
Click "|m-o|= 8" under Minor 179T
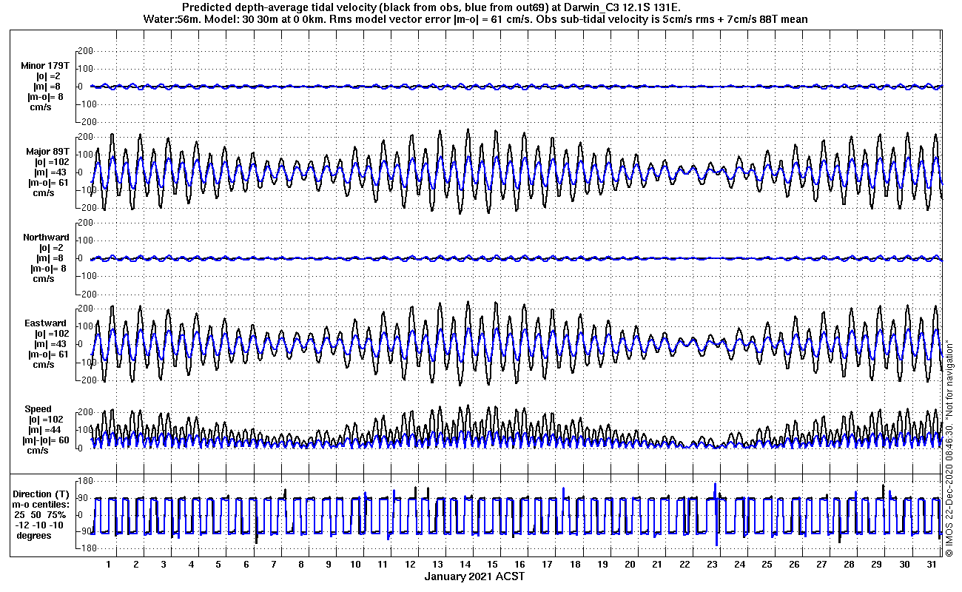point(47,97)
